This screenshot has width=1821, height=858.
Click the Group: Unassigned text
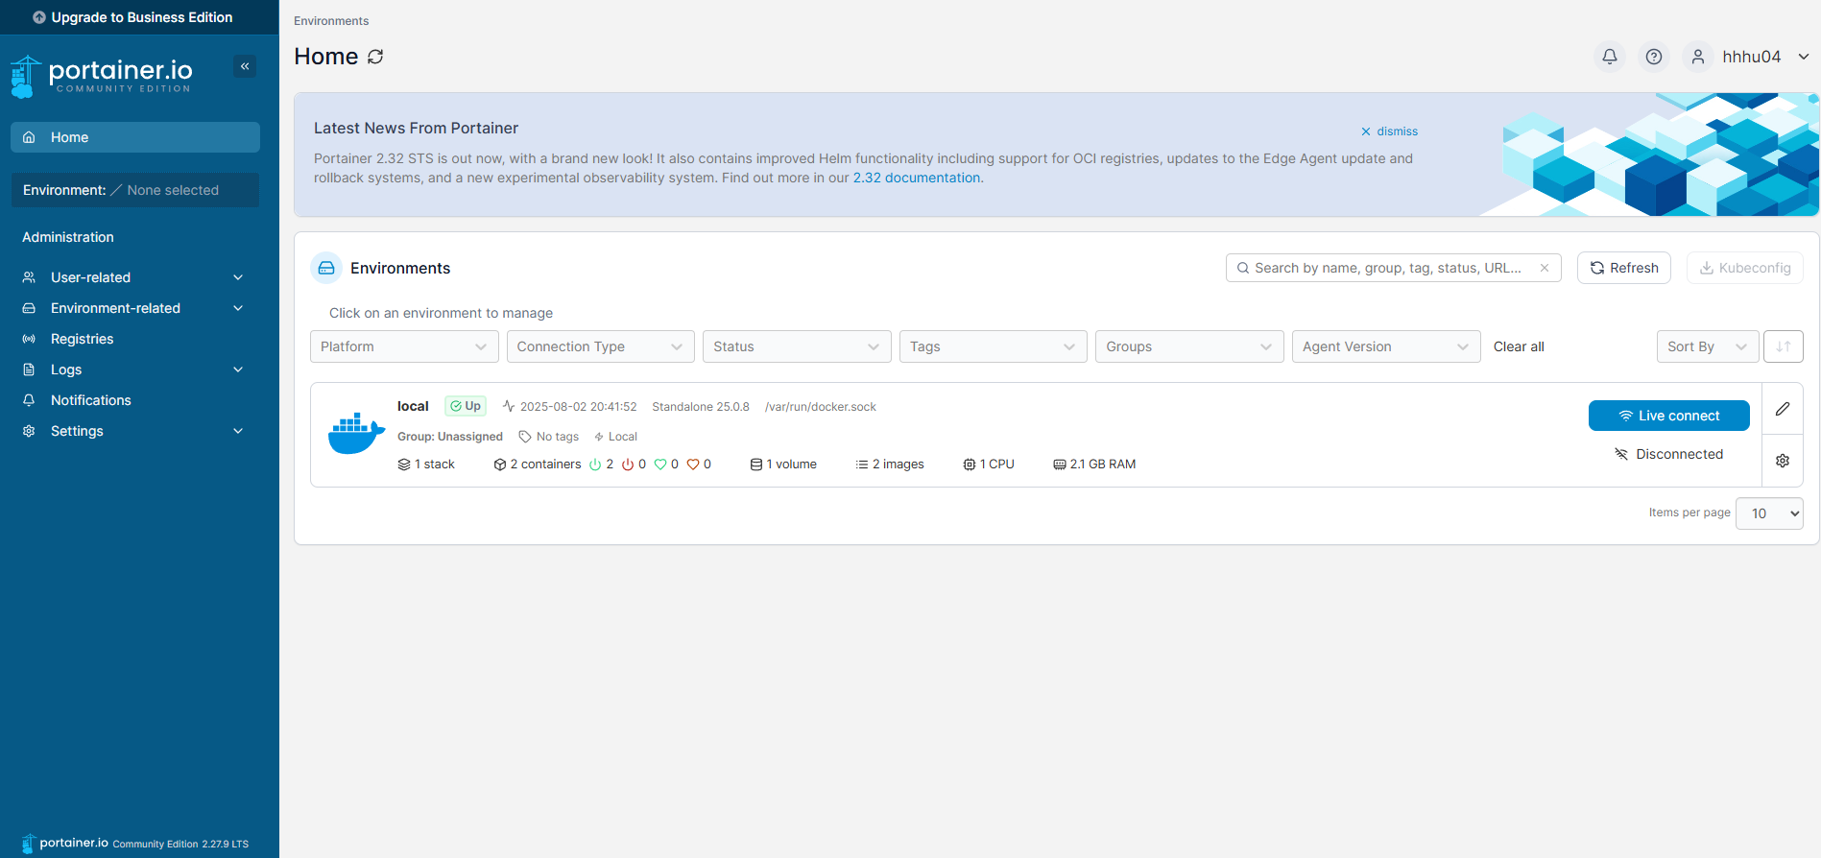click(x=450, y=437)
